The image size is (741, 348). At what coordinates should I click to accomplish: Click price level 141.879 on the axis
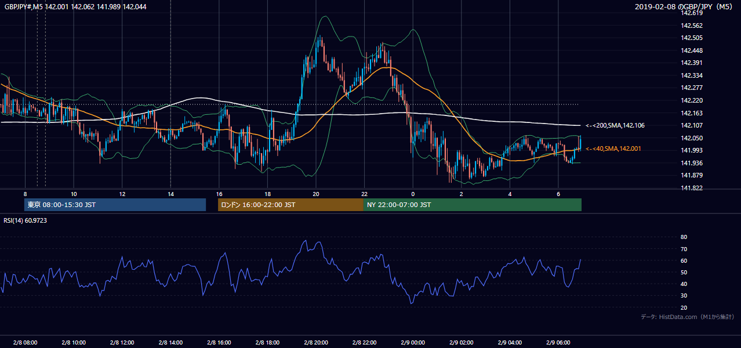click(692, 176)
